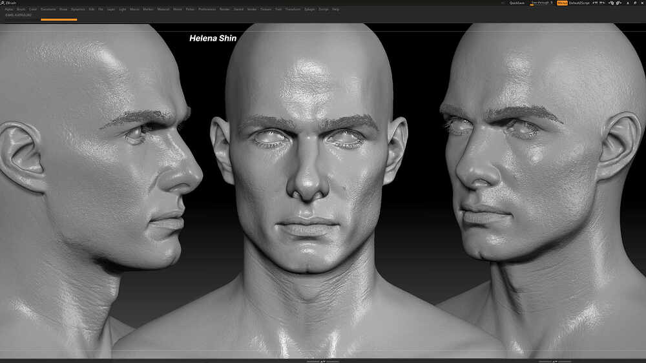Toggle the orange Menus button

point(563,3)
